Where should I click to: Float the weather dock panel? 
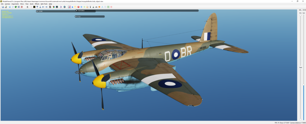click(304, 10)
